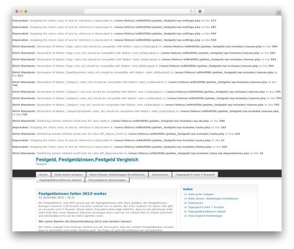This screenshot has height=249, width=294.
Task: Open the Home menu tab
Action: point(44,174)
